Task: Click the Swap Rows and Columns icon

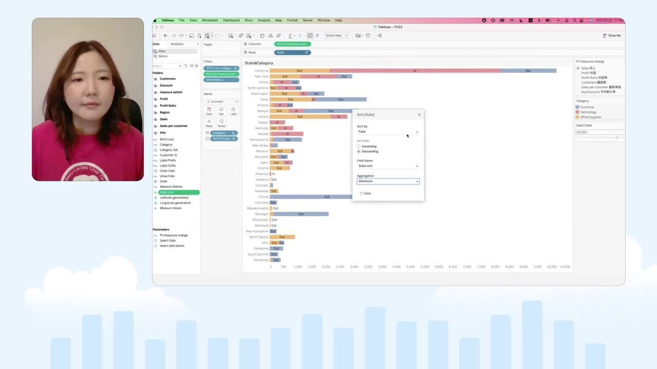Action: (262, 36)
